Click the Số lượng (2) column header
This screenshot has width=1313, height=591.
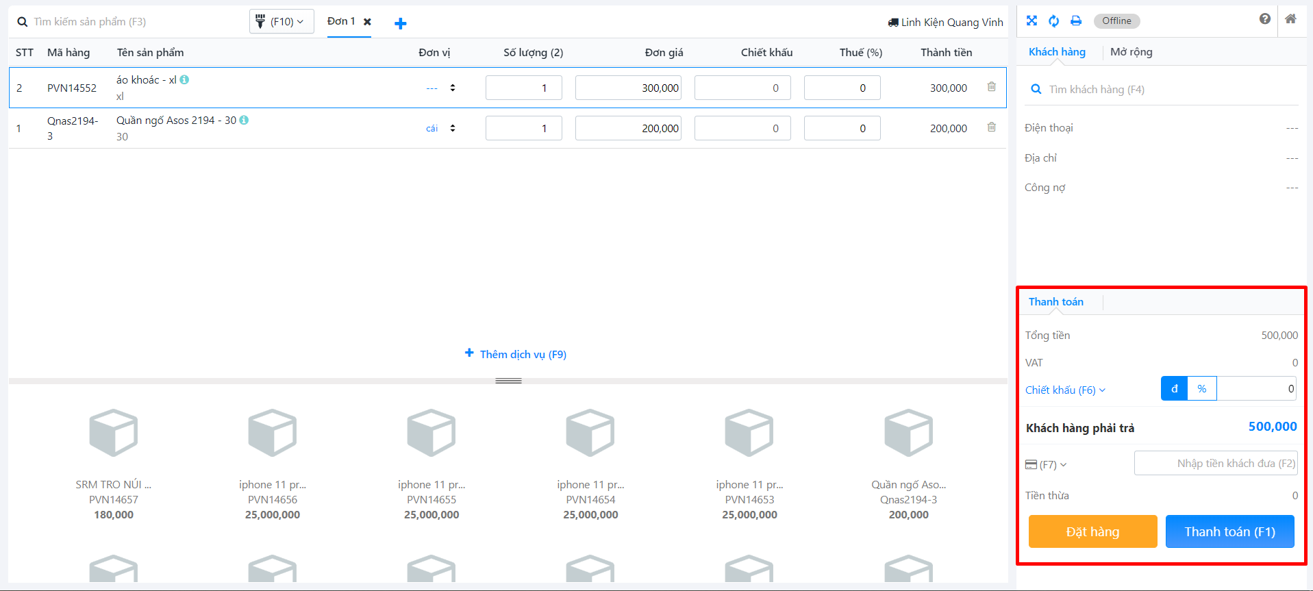[x=533, y=53]
